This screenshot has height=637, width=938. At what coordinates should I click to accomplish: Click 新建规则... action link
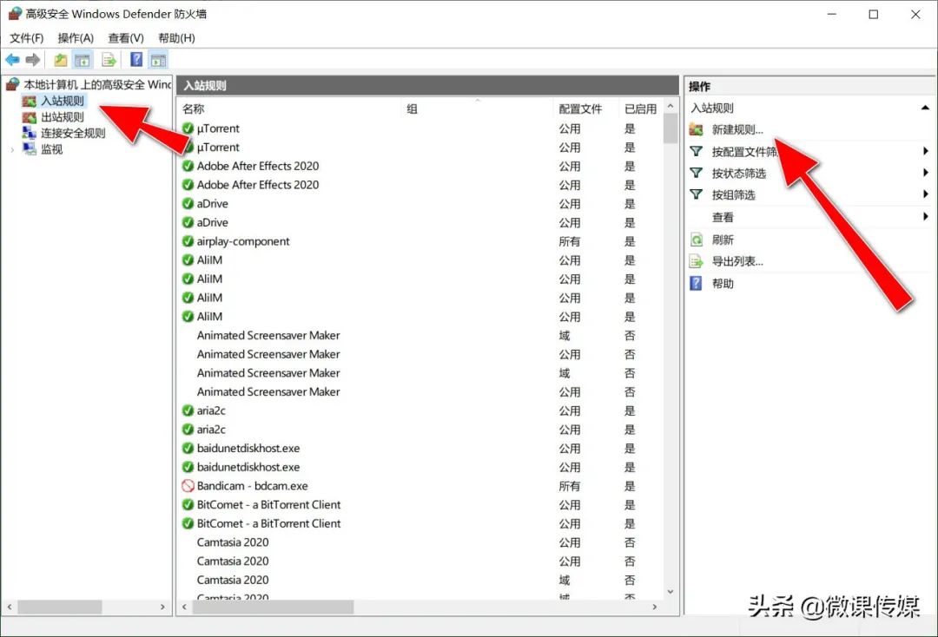click(737, 129)
